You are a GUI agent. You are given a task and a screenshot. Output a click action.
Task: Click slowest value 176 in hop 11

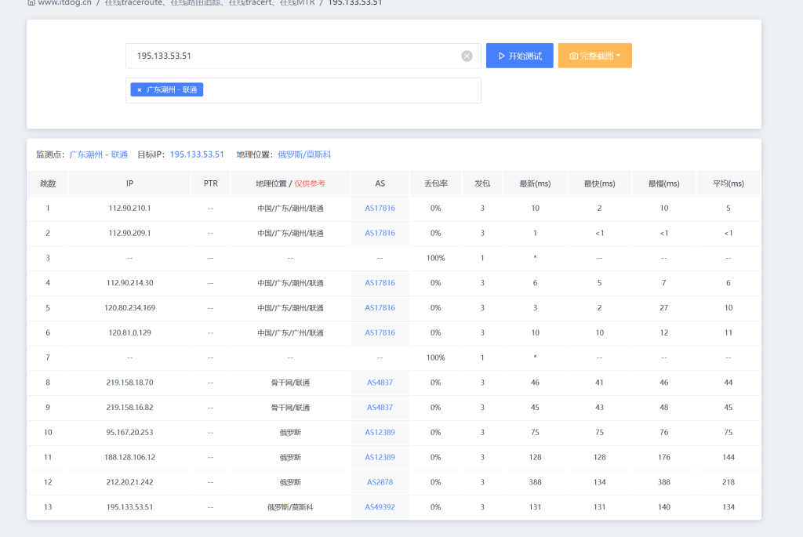tap(663, 457)
